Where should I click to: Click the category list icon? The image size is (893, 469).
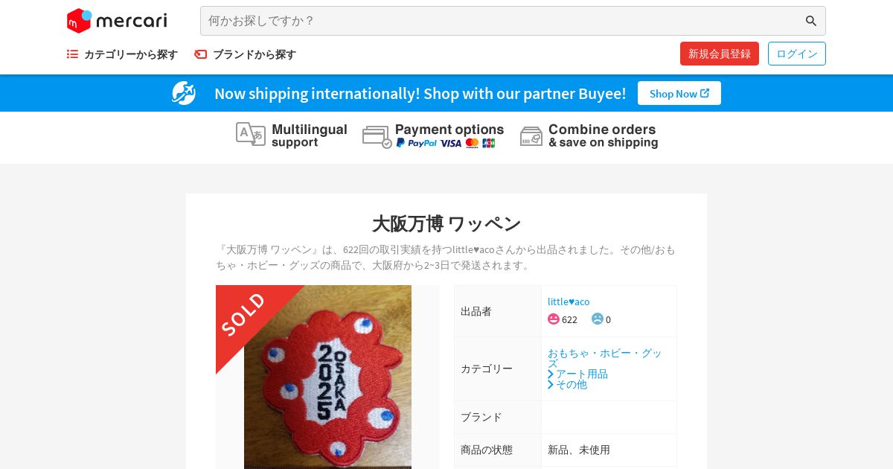pos(72,54)
